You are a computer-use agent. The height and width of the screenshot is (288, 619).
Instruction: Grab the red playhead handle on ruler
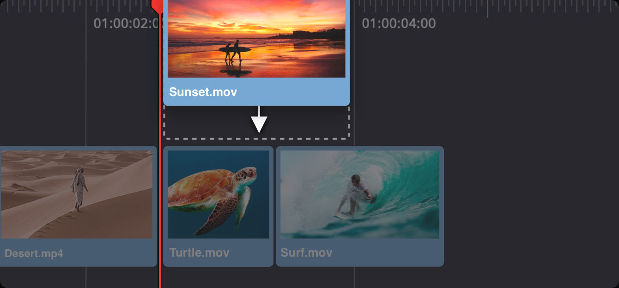coord(157,5)
